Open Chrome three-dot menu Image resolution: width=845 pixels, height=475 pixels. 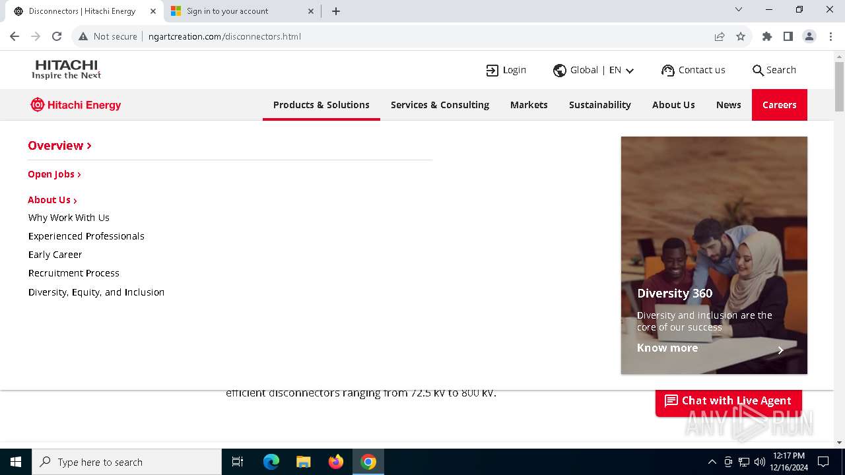click(x=830, y=36)
